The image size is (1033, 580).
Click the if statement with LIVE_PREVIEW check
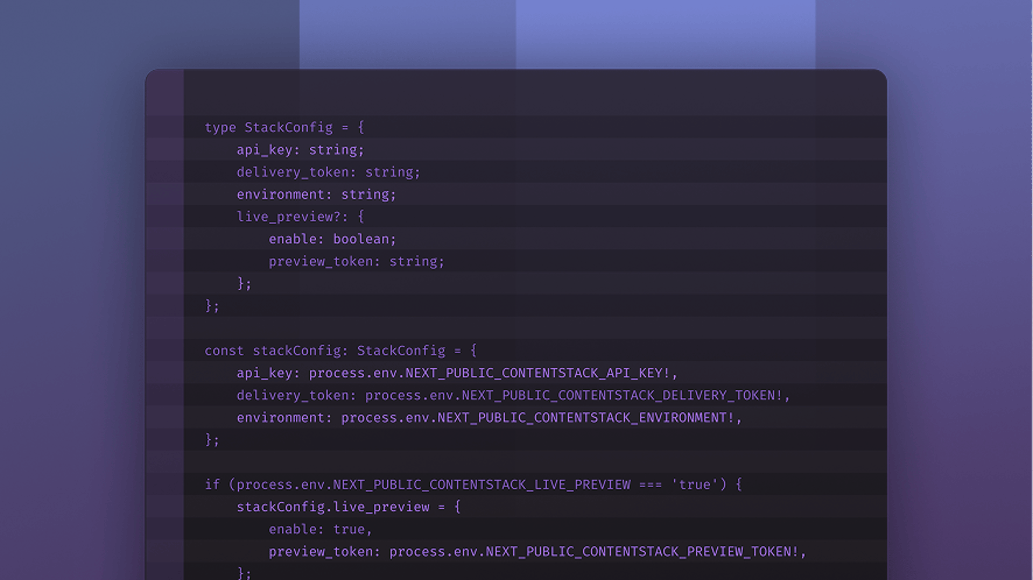473,485
